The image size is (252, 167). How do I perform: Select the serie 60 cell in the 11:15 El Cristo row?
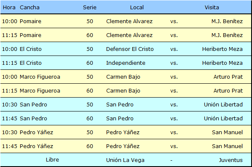[90, 63]
